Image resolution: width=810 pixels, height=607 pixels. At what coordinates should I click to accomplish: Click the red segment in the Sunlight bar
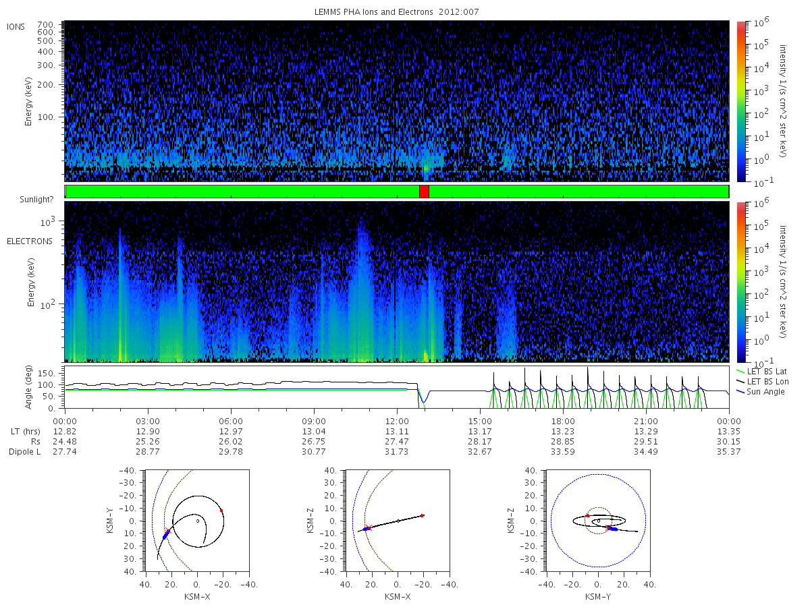pyautogui.click(x=424, y=192)
